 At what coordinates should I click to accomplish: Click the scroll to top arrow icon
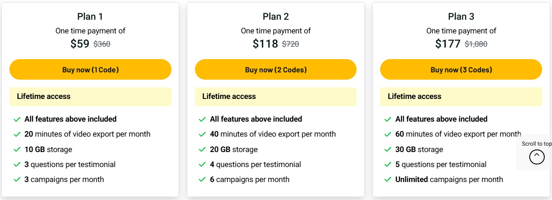(537, 157)
